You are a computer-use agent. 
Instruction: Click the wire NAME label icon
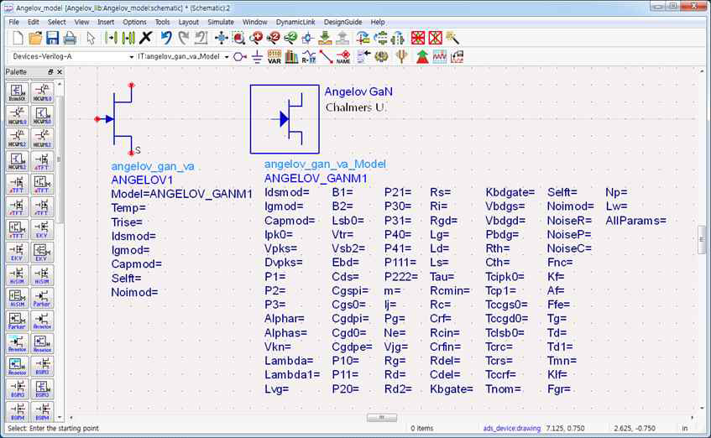tap(343, 57)
